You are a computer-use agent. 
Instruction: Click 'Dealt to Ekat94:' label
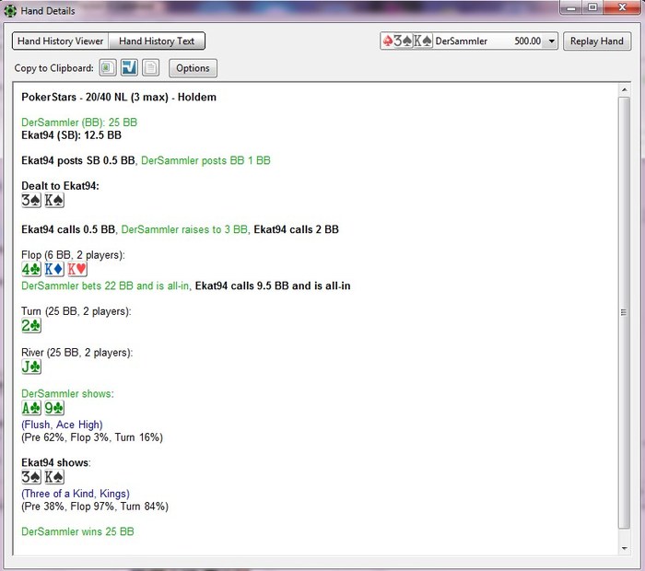pos(61,186)
